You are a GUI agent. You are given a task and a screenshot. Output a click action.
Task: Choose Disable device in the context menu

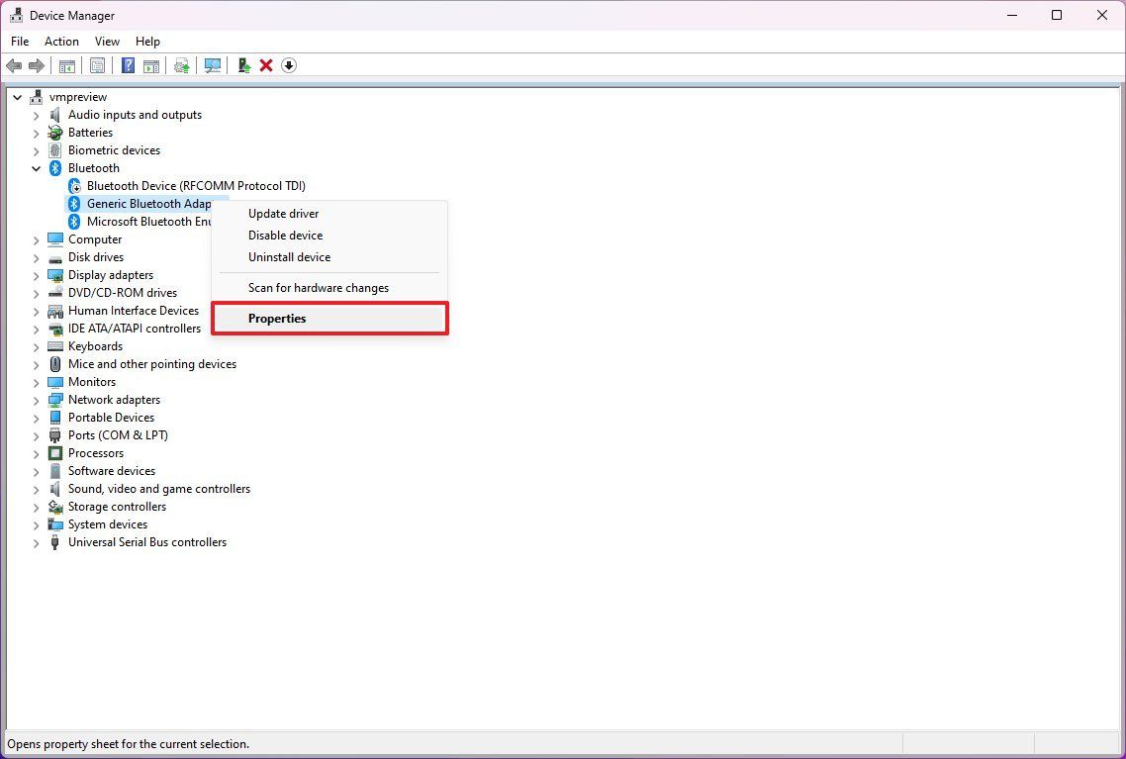click(286, 236)
